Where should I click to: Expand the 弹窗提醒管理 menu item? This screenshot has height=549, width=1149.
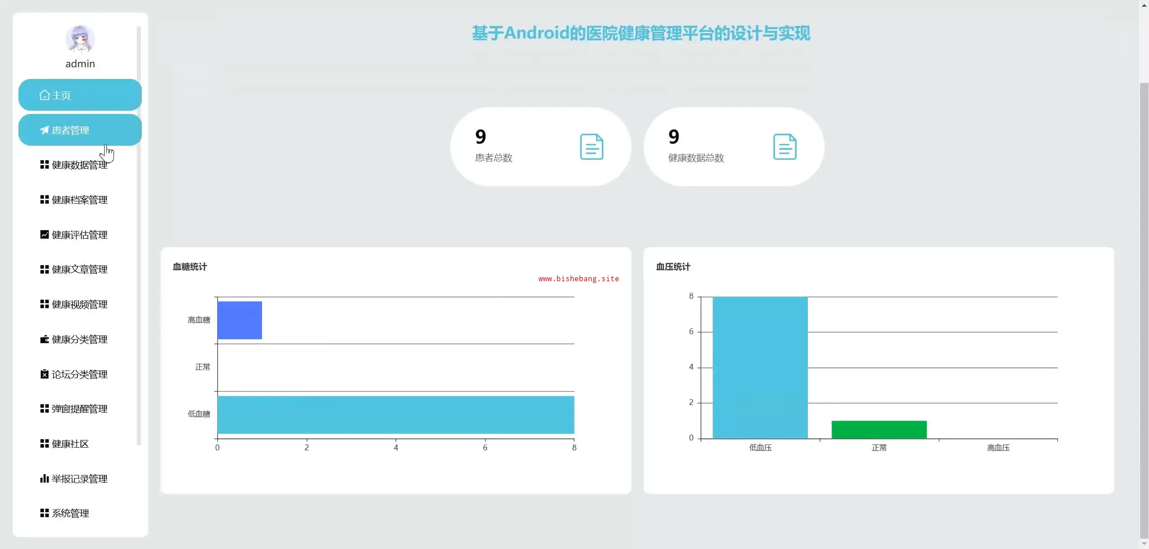tap(79, 409)
